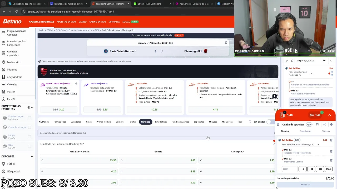Select the Hándicap market tab
This screenshot has height=189, width=337.
pyautogui.click(x=146, y=122)
